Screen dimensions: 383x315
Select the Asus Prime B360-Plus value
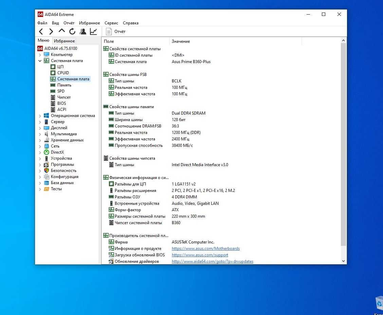click(191, 62)
